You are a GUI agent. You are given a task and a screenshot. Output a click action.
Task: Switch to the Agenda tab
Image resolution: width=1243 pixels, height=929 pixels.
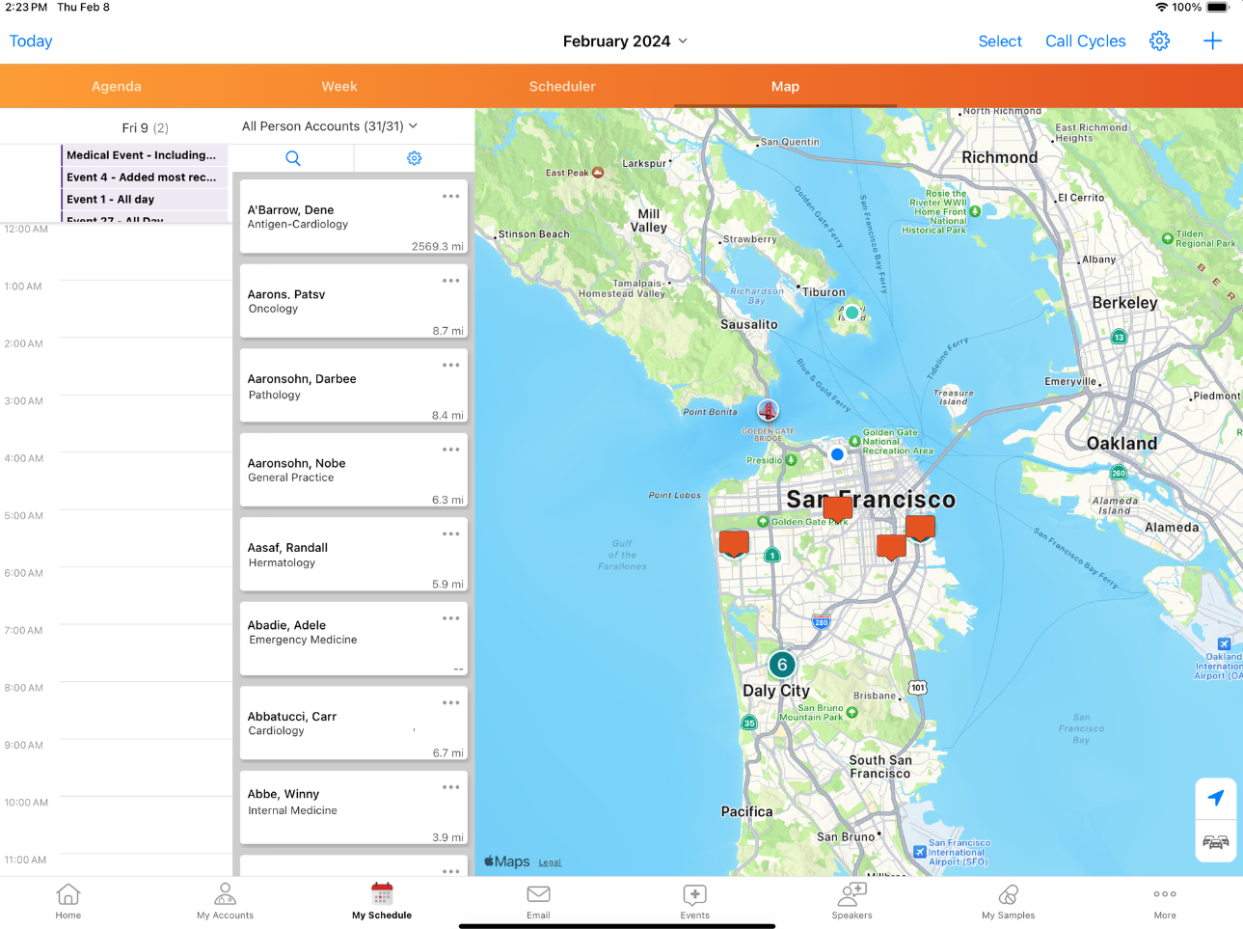[117, 86]
